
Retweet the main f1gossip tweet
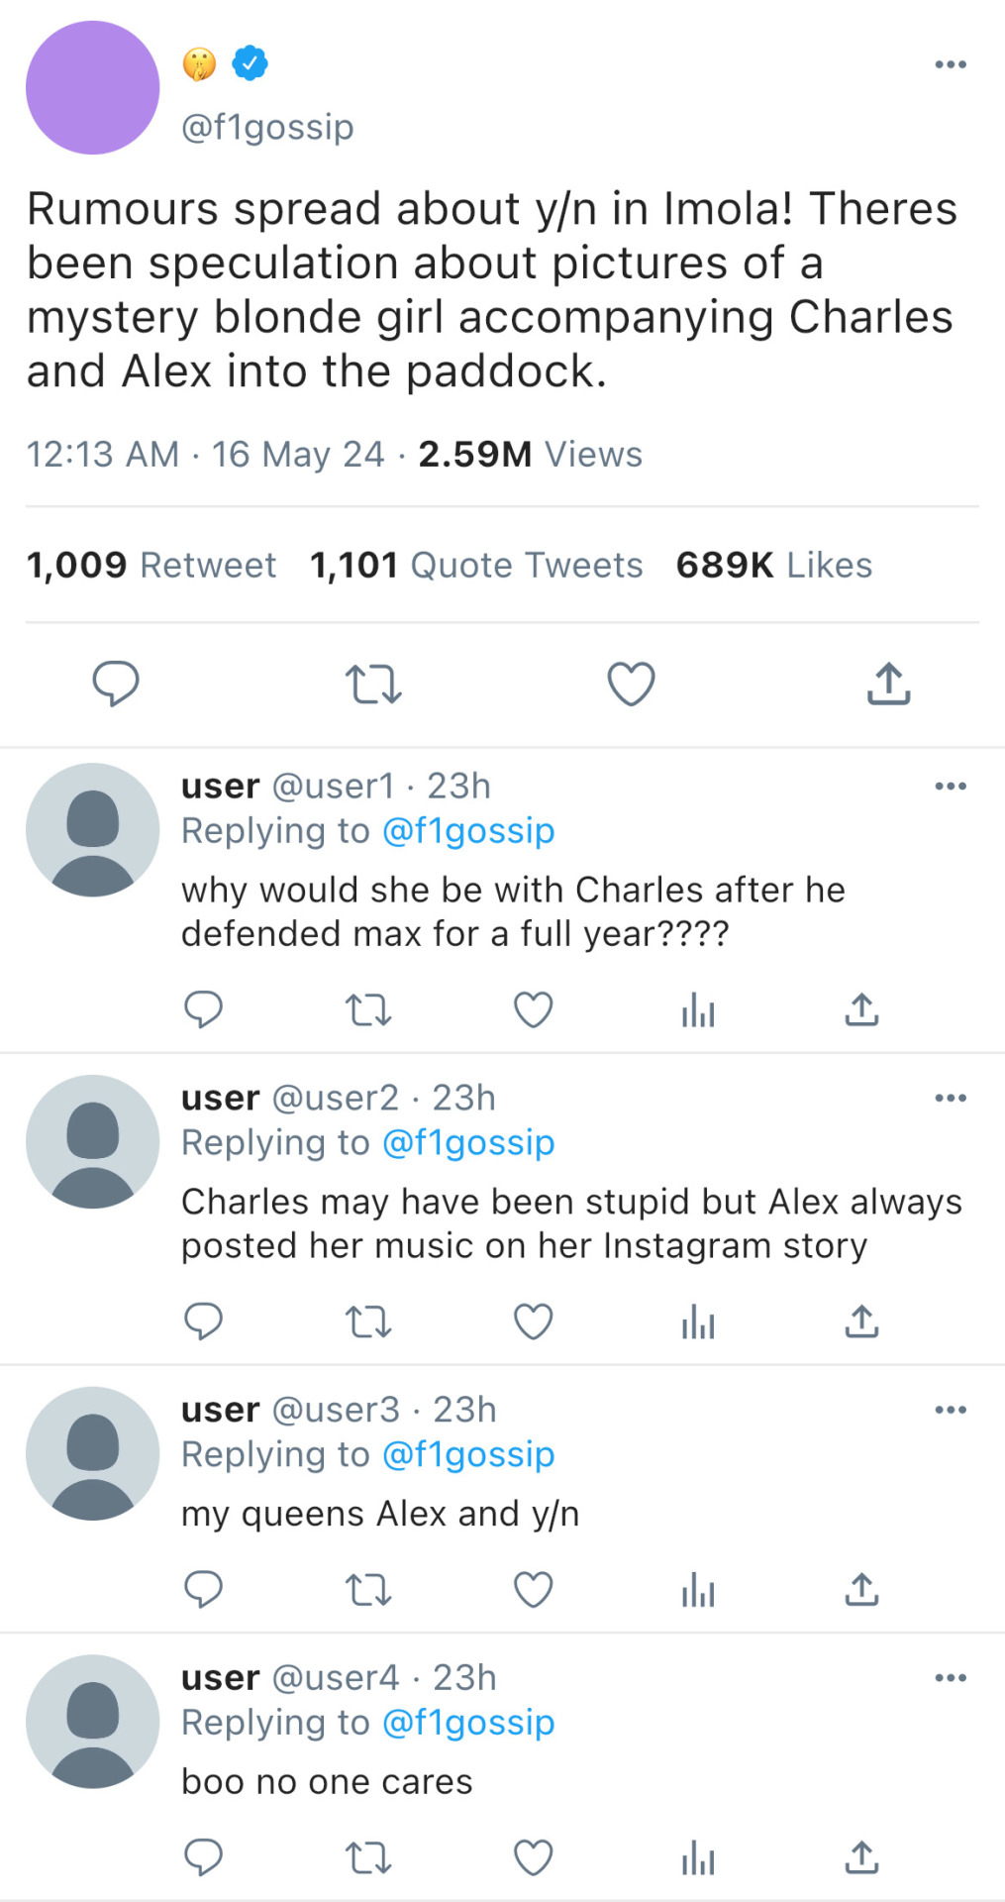tap(373, 684)
